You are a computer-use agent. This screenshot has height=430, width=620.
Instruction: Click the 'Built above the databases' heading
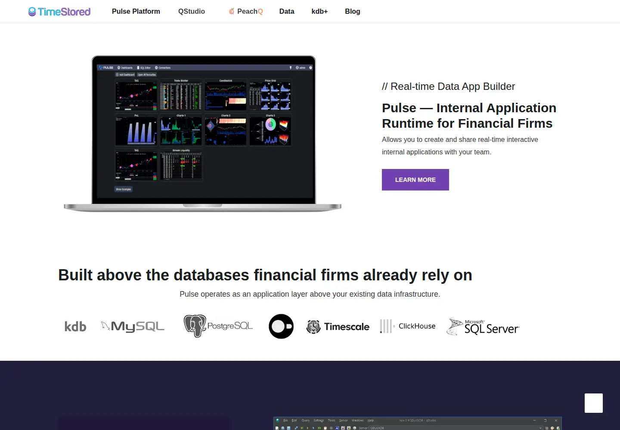[x=265, y=275]
